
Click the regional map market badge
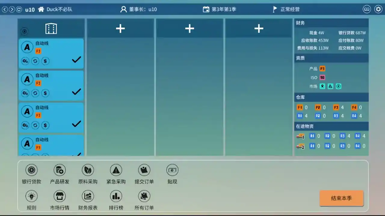tap(330, 86)
